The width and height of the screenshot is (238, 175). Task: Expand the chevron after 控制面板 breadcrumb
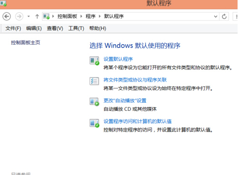[x=81, y=16]
